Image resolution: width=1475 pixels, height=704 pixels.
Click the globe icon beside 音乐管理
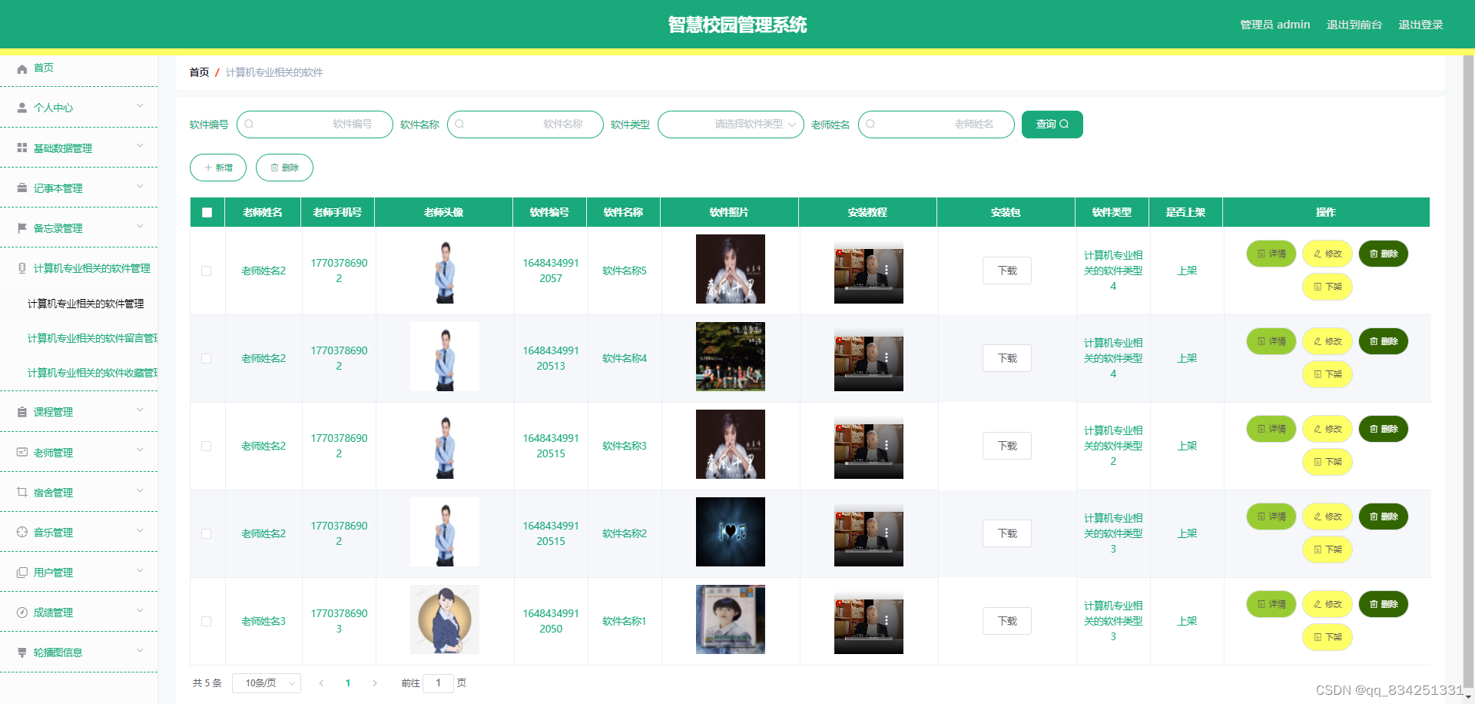pos(22,531)
